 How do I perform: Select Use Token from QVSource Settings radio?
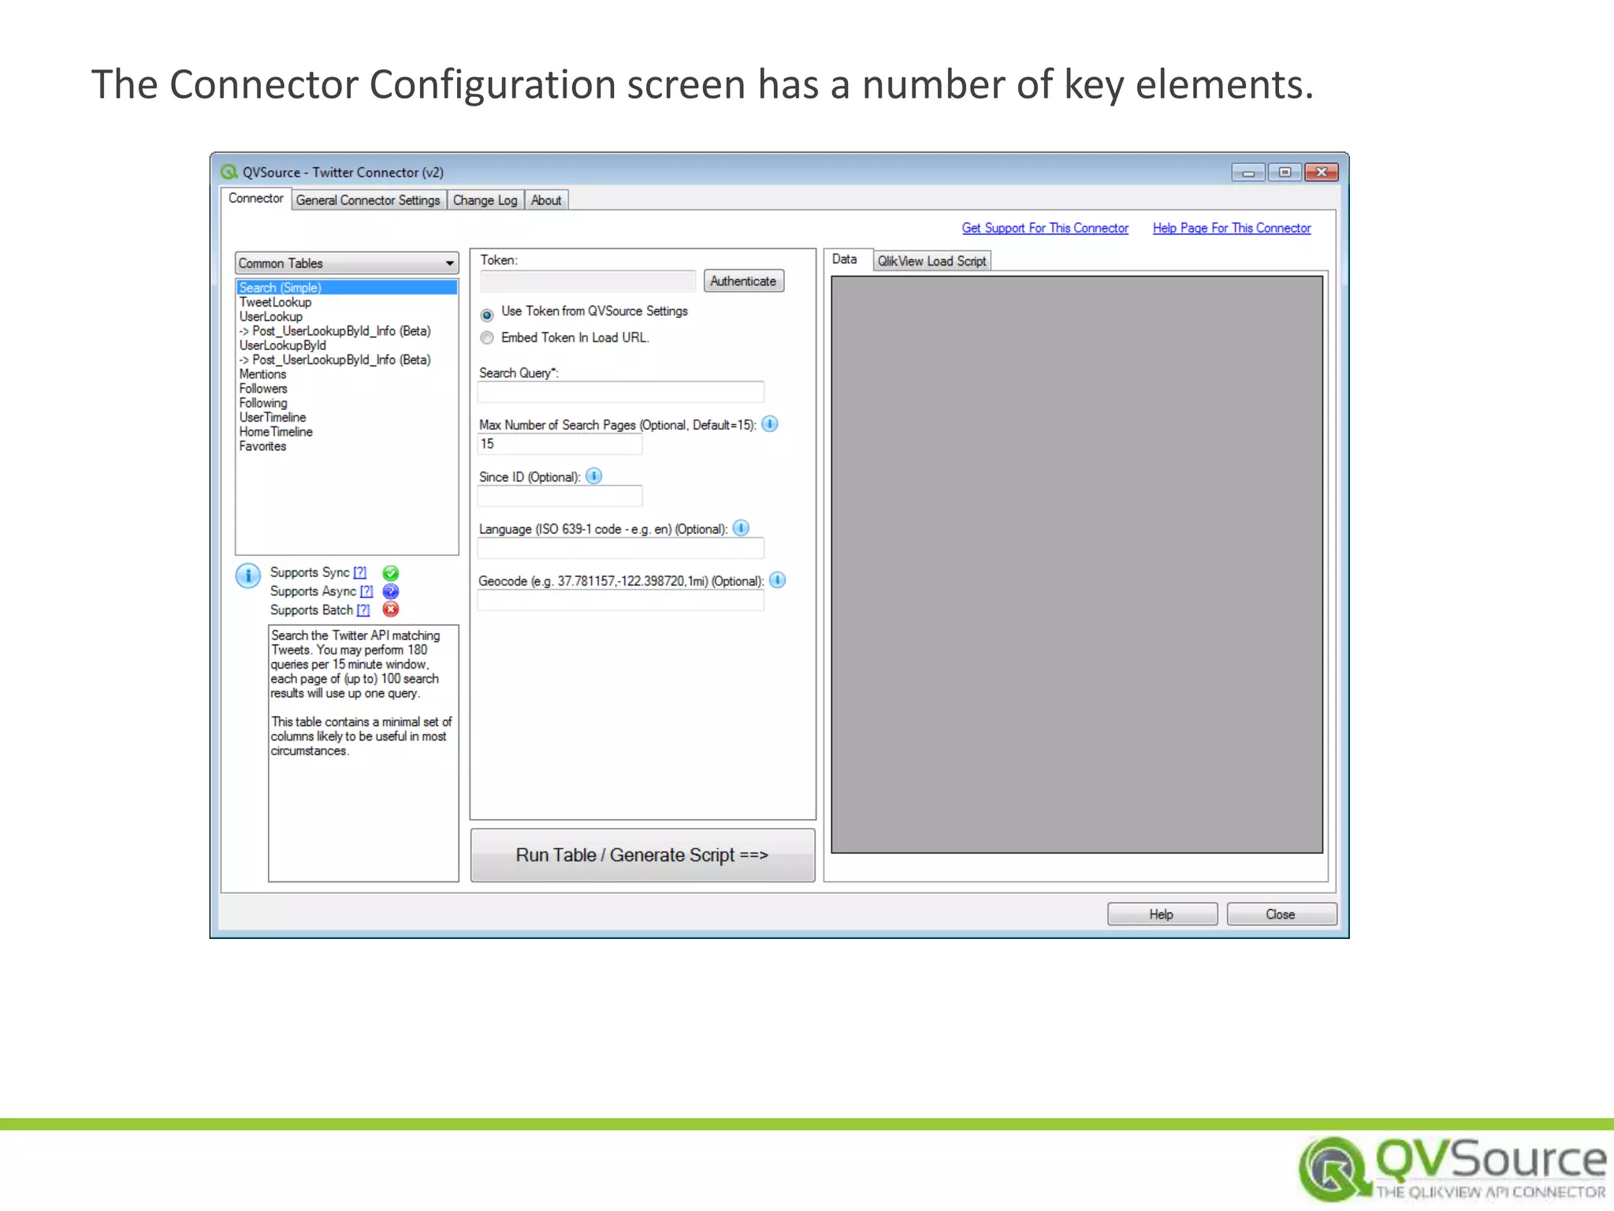click(x=487, y=315)
